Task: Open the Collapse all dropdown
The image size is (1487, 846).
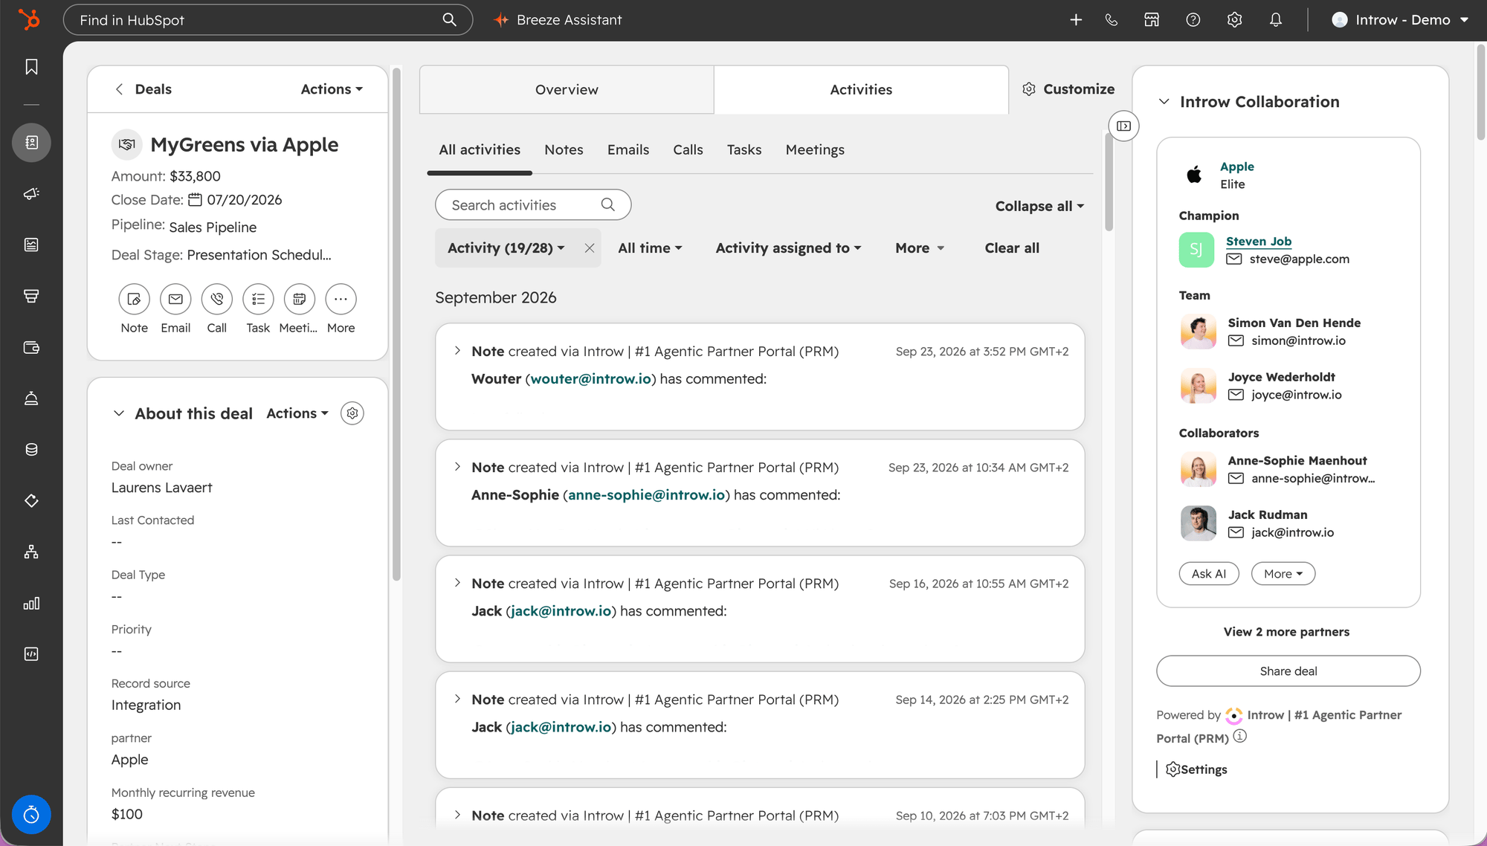Action: tap(1039, 206)
